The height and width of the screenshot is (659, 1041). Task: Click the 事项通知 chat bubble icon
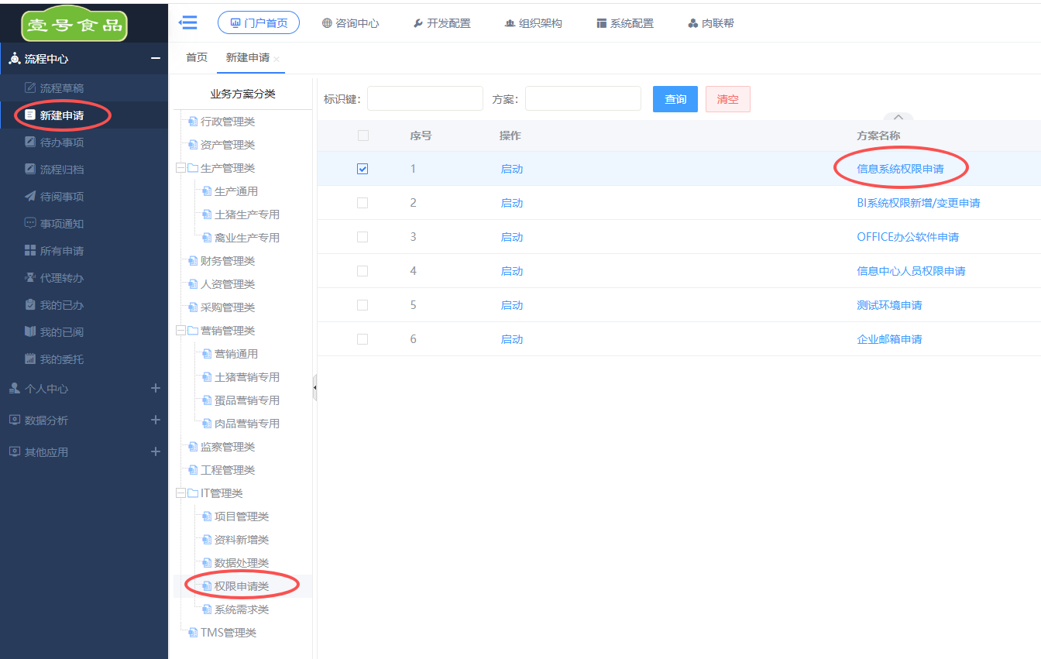pos(30,224)
